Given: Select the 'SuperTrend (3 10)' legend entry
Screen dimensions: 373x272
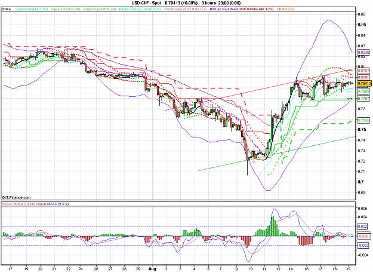Looking at the screenshot, I should [x=65, y=9].
